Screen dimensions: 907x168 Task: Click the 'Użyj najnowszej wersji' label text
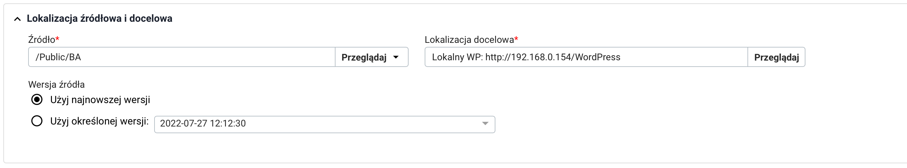[x=100, y=100]
